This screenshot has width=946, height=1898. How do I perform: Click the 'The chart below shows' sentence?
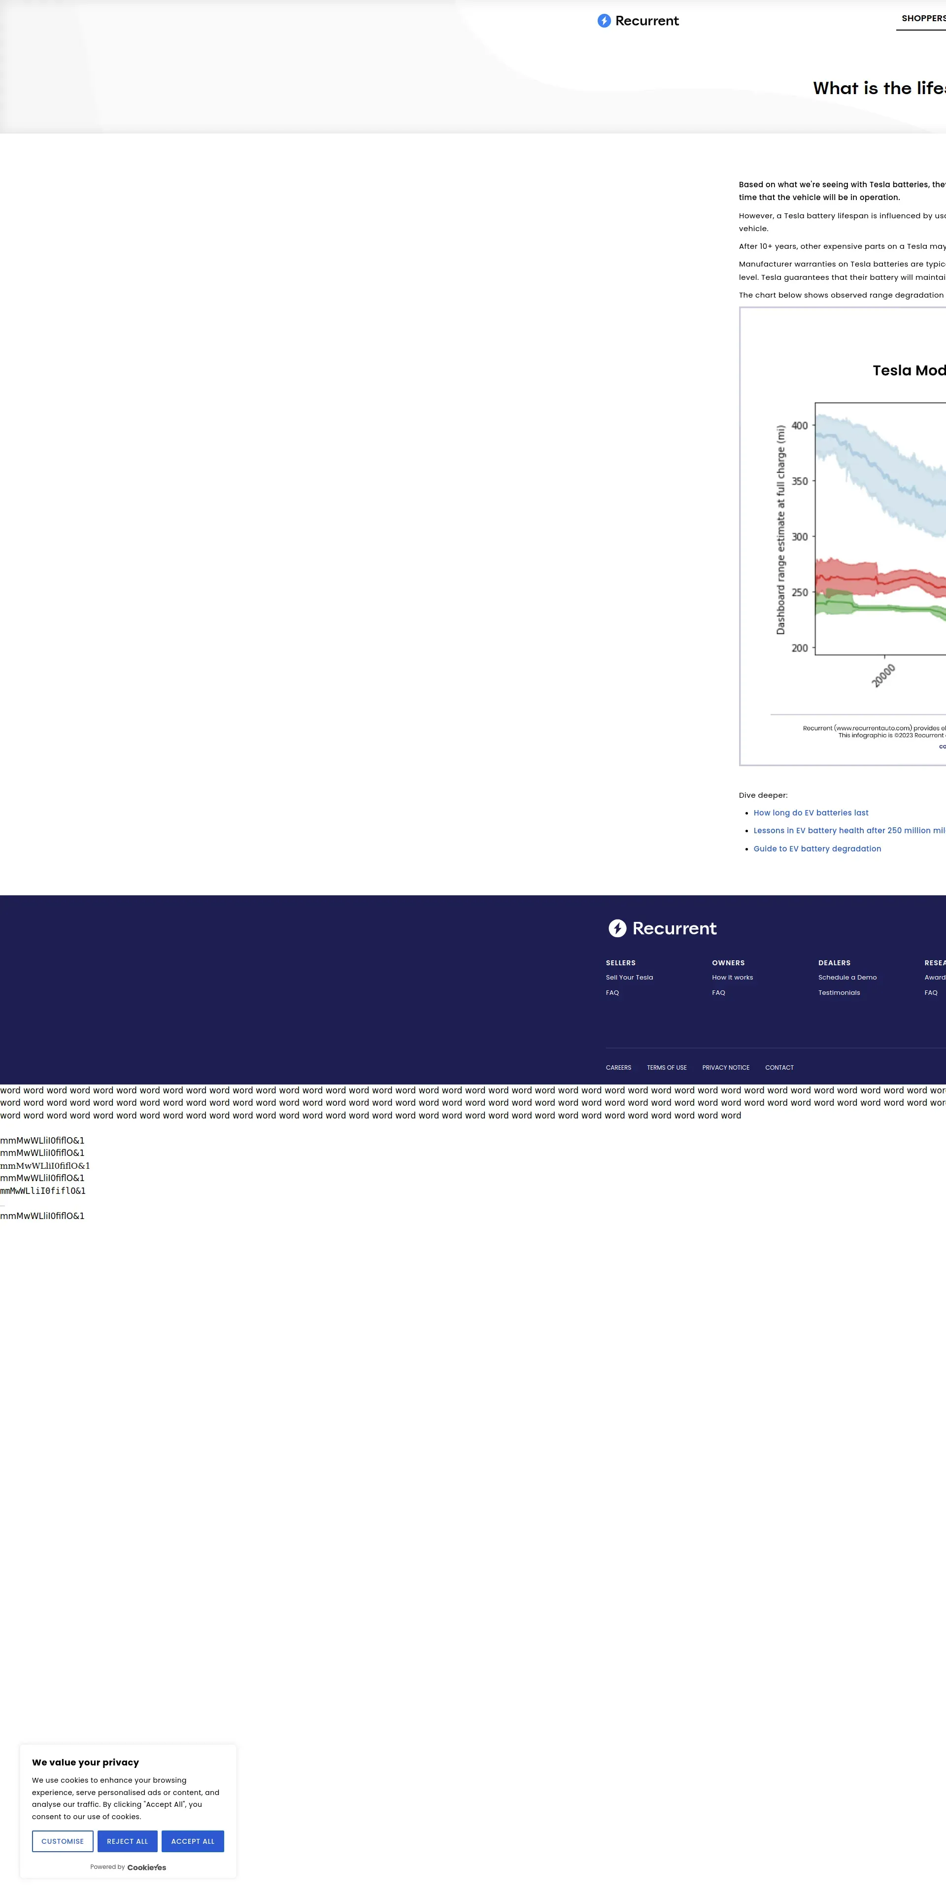[x=842, y=295]
